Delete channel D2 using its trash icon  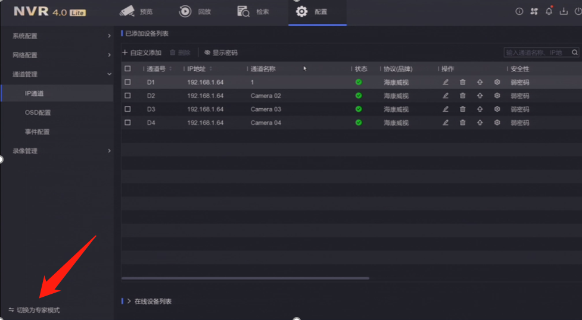[462, 96]
